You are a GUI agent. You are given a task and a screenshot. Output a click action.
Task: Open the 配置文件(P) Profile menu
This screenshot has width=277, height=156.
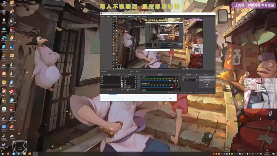(x=122, y=16)
